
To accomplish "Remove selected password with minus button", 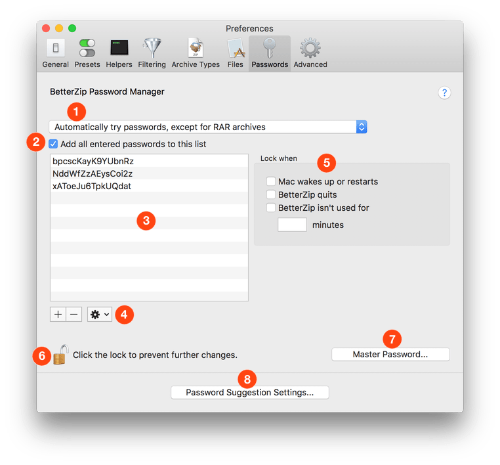I will coord(74,315).
